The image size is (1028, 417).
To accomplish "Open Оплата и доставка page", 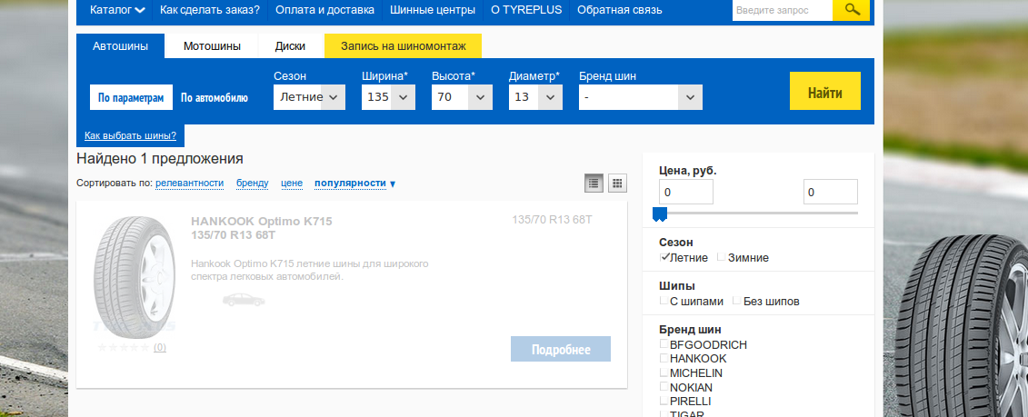I will point(324,10).
